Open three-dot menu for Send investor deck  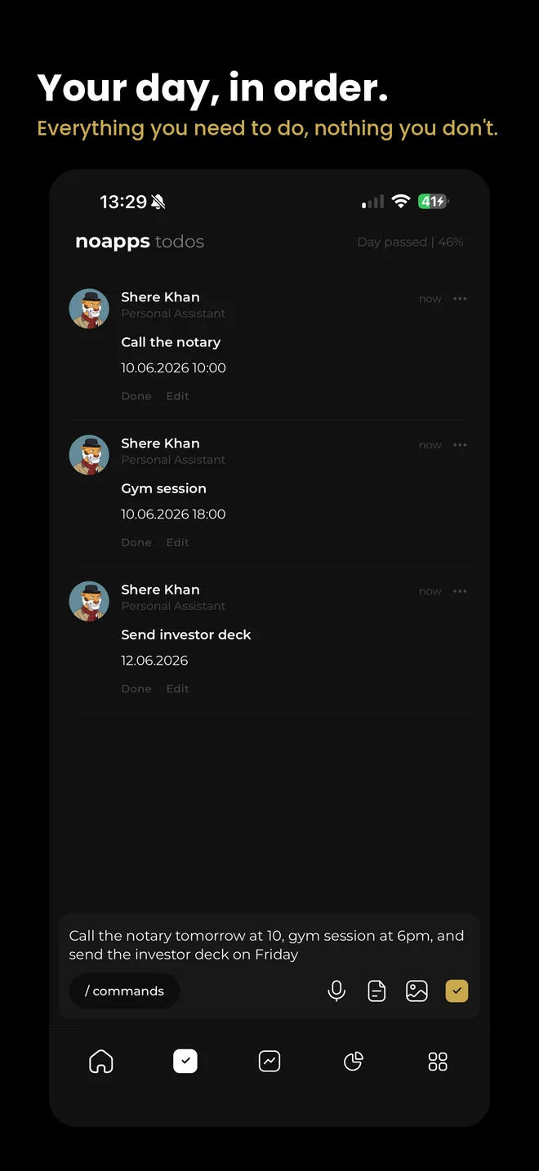[460, 591]
